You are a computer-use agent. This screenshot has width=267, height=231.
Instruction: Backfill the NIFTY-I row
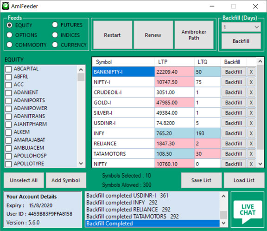(x=234, y=82)
